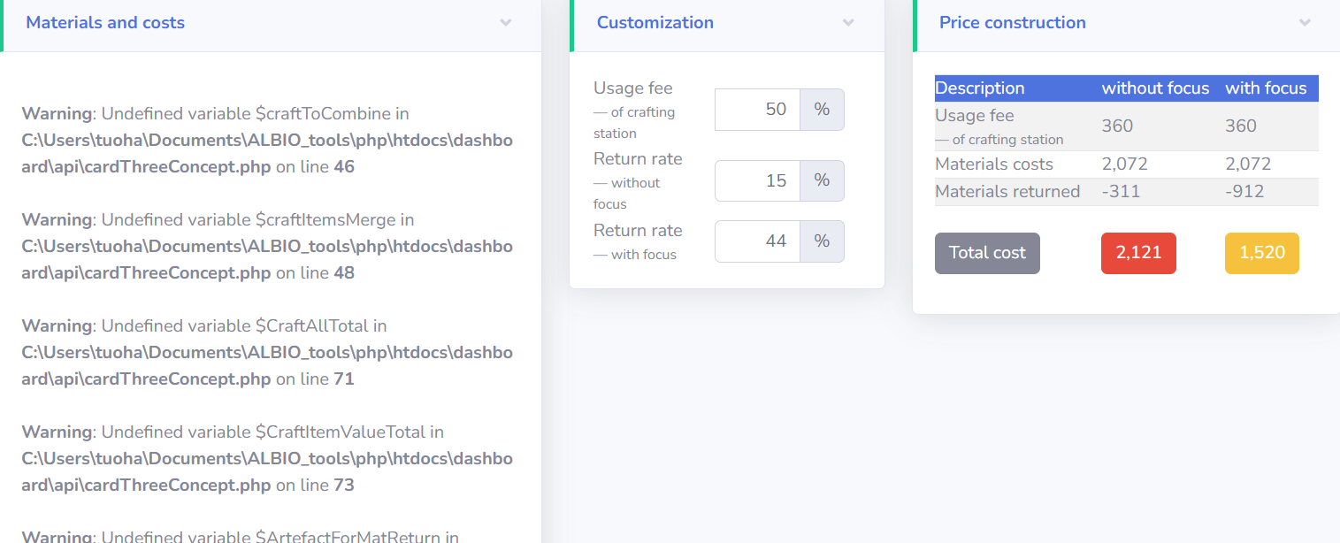This screenshot has width=1340, height=543.
Task: Click the red 2,121 total without focus
Action: pyautogui.click(x=1138, y=253)
